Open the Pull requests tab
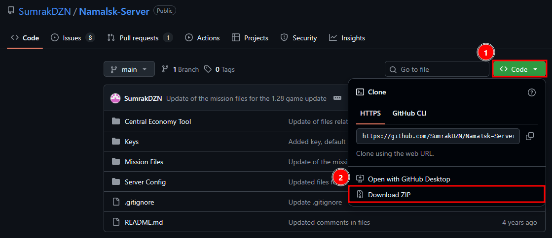The width and height of the screenshot is (552, 238). click(x=140, y=38)
